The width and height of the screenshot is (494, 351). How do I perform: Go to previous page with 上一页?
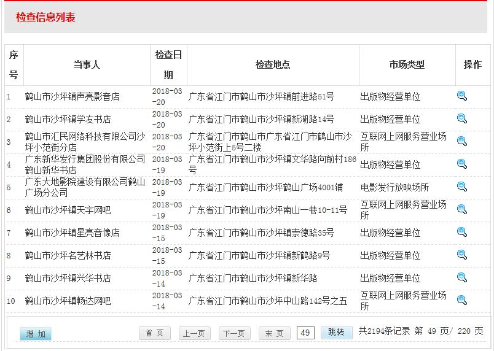coord(195,333)
